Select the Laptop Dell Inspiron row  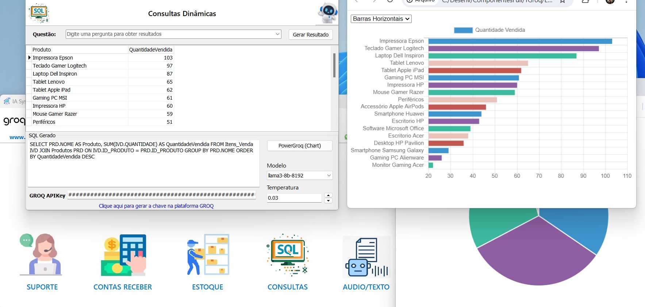tap(101, 74)
